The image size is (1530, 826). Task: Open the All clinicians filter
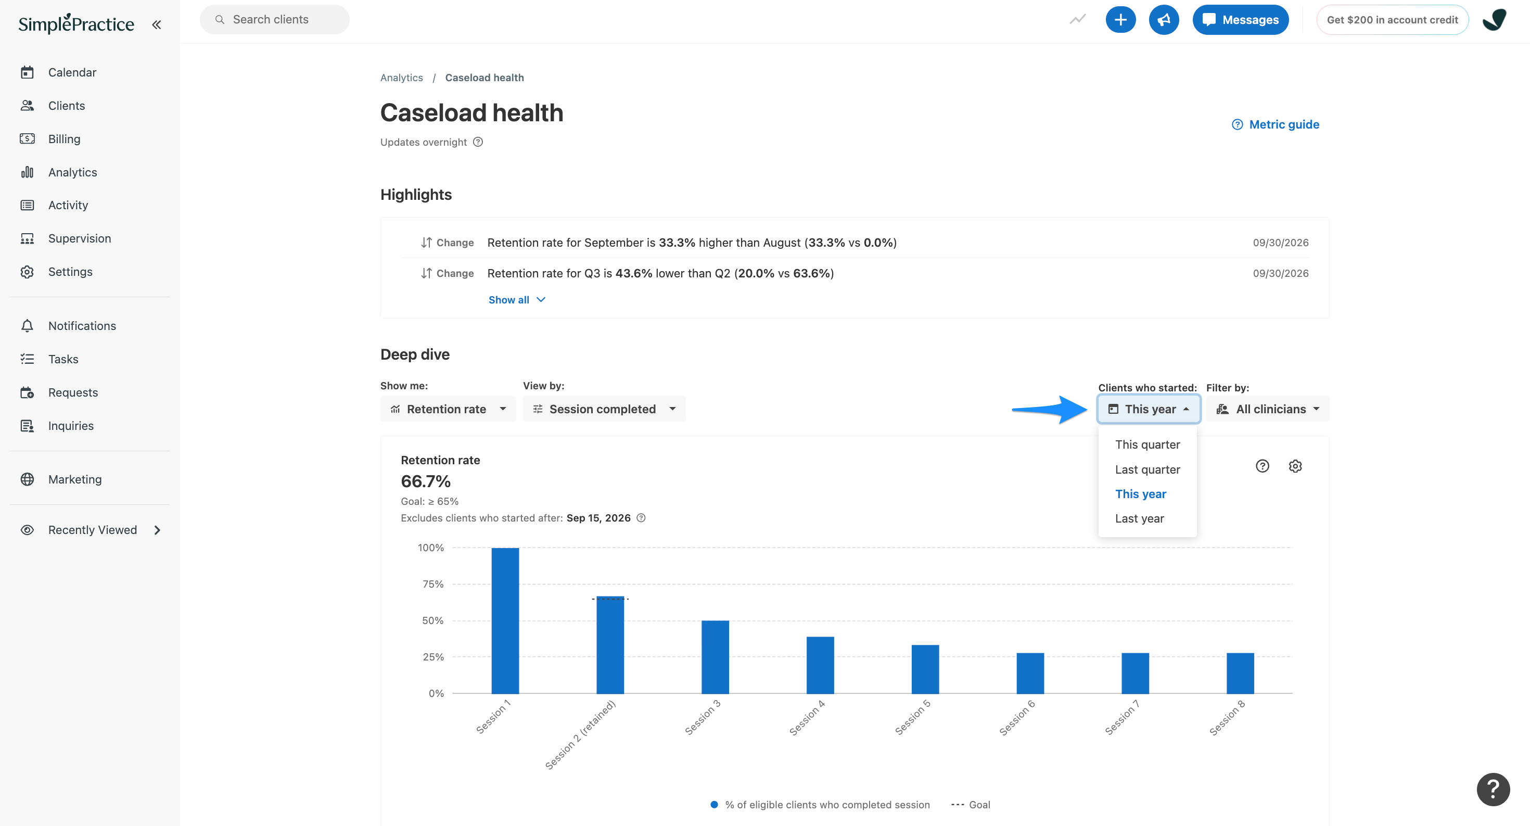click(x=1268, y=409)
